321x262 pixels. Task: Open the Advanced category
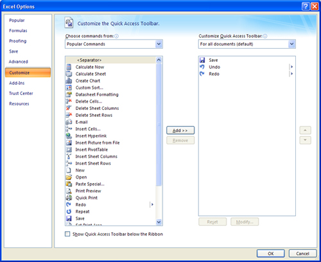pos(19,62)
